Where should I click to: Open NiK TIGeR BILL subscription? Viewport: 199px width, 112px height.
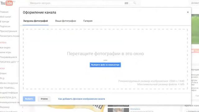pos(7,88)
